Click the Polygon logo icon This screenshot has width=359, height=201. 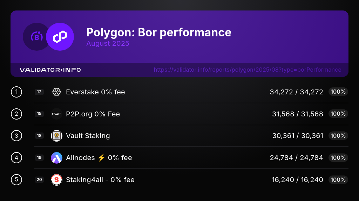pyautogui.click(x=60, y=37)
